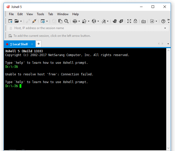Open the Edit menu
The height and width of the screenshot is (151, 175).
[20, 14]
